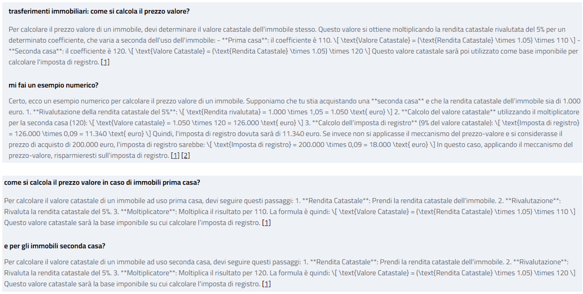
Task: Open citation [1] in the prima casa answer
Action: (266, 223)
